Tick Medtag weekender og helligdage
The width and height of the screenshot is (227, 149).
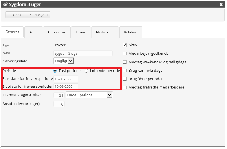125,62
